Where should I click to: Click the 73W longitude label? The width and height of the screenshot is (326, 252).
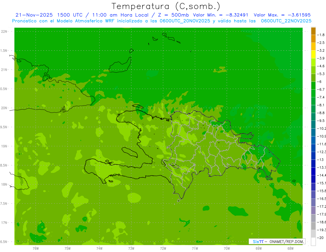coord(131,248)
